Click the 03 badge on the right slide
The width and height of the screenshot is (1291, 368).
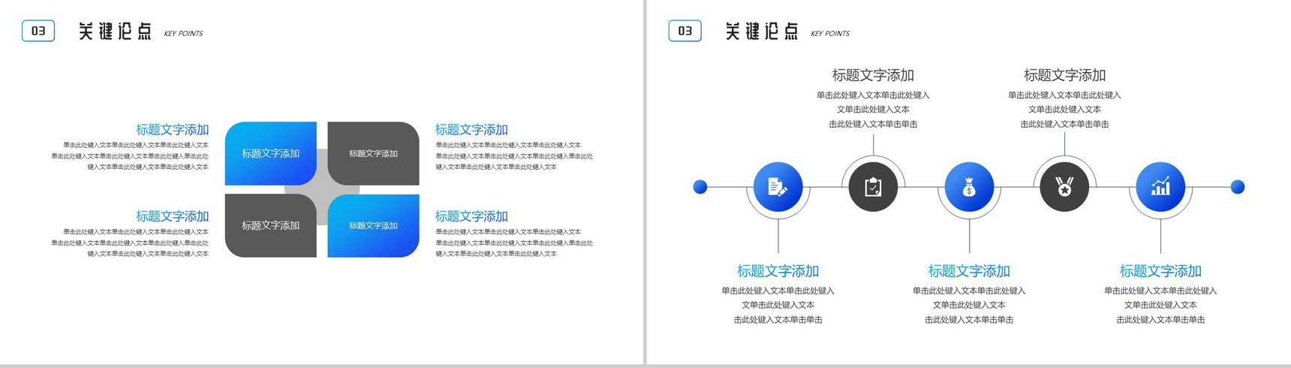[x=685, y=31]
